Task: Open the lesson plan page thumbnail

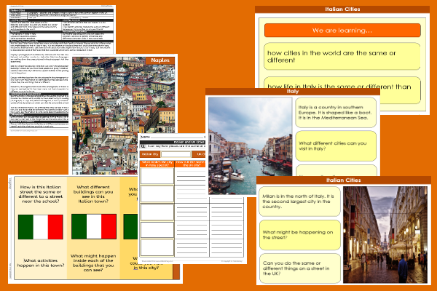Action: 39,71
